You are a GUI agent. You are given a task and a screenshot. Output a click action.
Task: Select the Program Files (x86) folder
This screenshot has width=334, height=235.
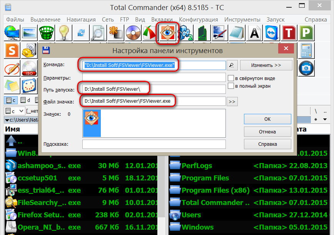248,190
